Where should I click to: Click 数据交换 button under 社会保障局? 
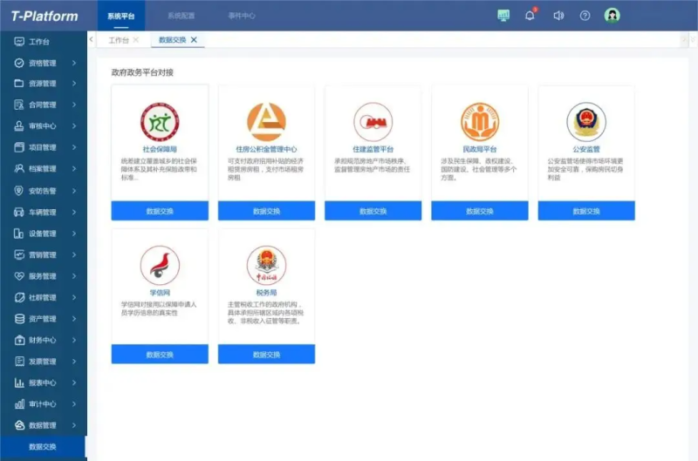tap(160, 211)
